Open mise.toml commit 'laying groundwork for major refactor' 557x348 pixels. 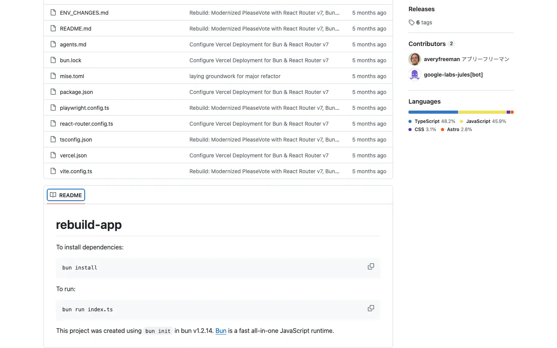[235, 76]
